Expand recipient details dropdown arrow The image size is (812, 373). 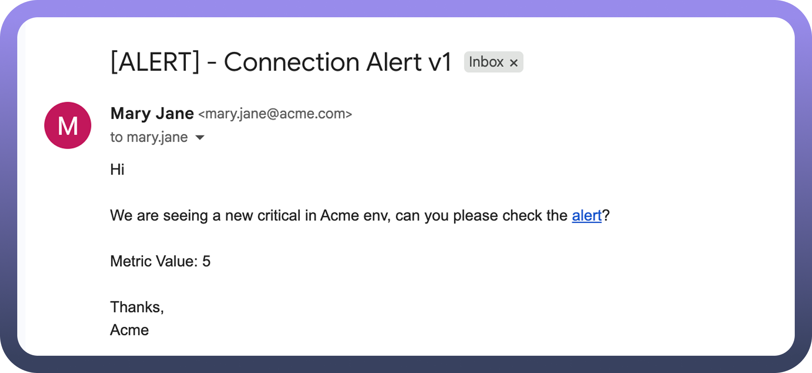[200, 138]
